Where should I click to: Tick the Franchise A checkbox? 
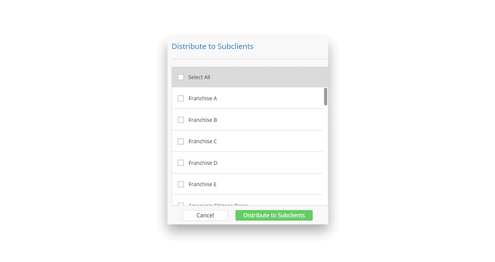[x=181, y=98]
